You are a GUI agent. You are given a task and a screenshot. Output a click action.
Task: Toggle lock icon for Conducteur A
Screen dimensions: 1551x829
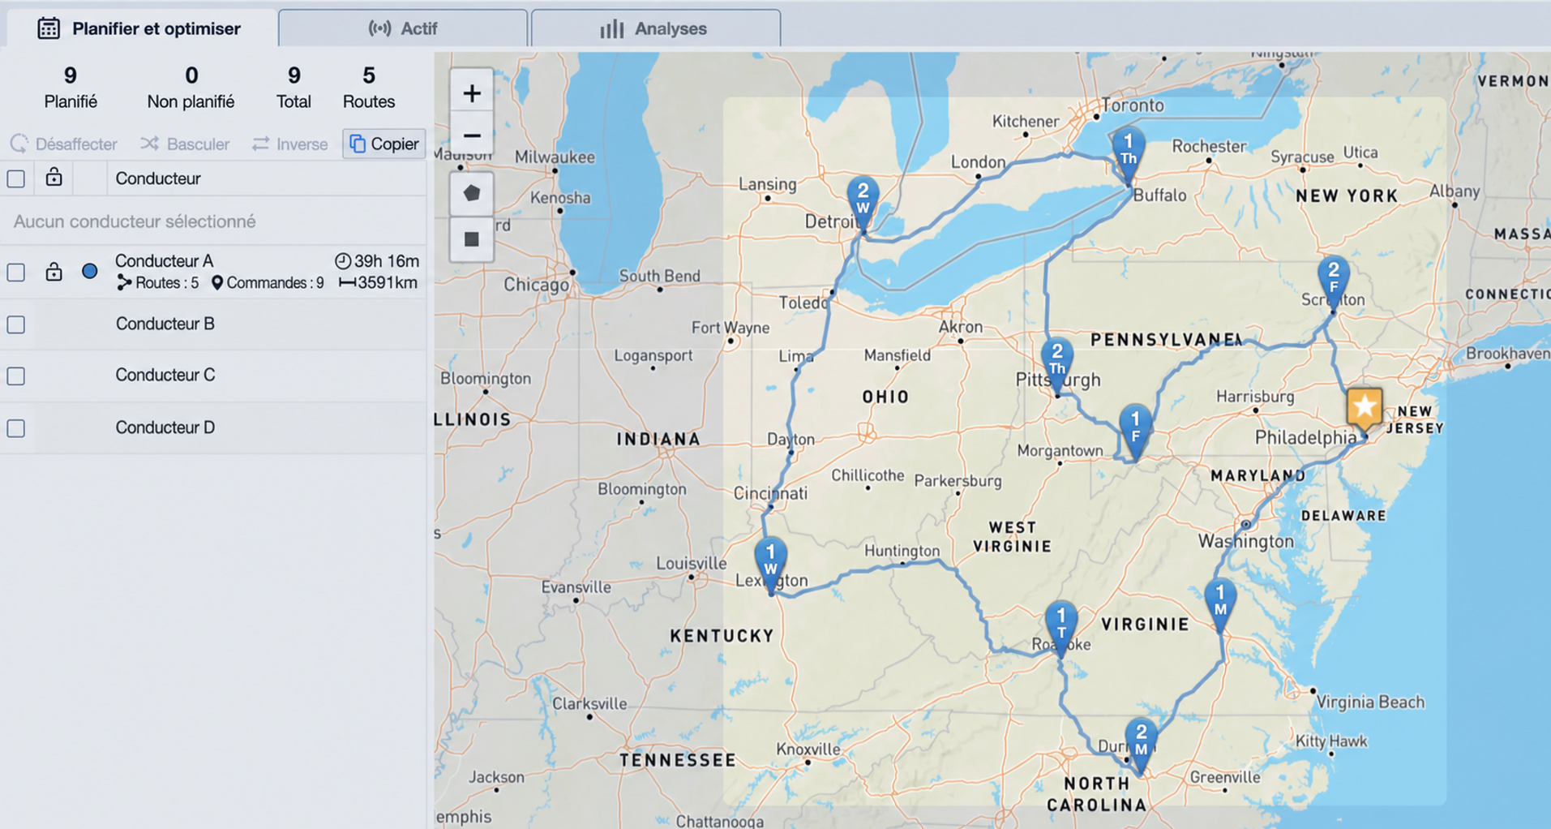54,271
